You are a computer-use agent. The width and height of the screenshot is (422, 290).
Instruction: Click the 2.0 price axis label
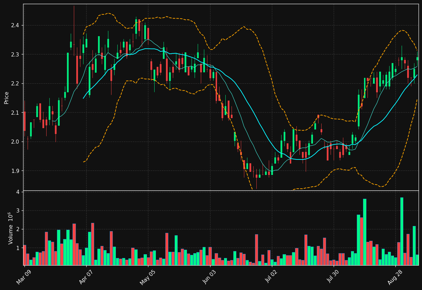tap(16, 142)
